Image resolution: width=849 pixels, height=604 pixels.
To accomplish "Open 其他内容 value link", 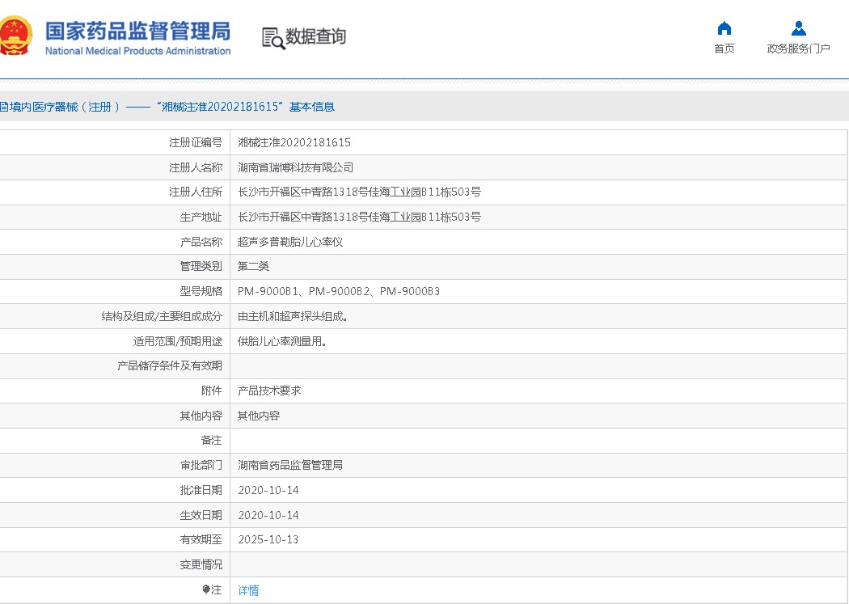I will [259, 415].
